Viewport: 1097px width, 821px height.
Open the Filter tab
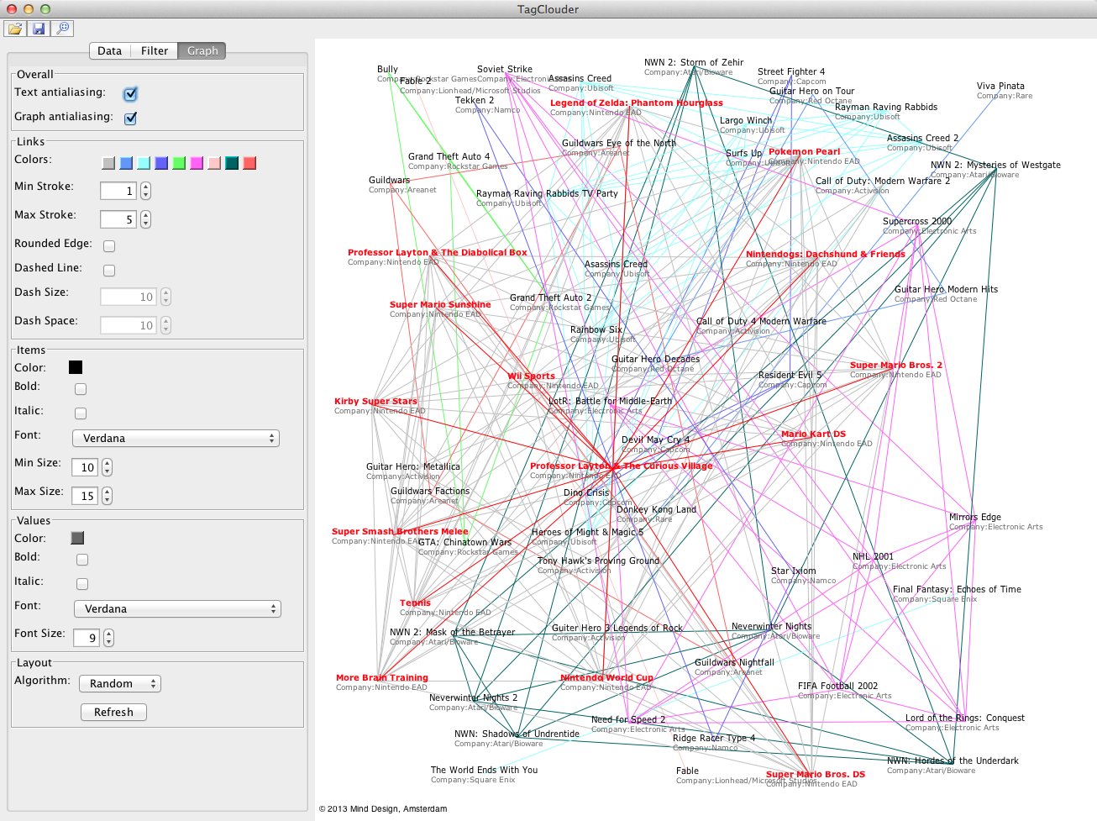pos(155,51)
